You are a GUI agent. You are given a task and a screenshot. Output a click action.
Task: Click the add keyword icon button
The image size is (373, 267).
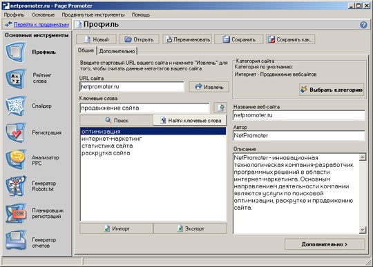tap(220, 108)
